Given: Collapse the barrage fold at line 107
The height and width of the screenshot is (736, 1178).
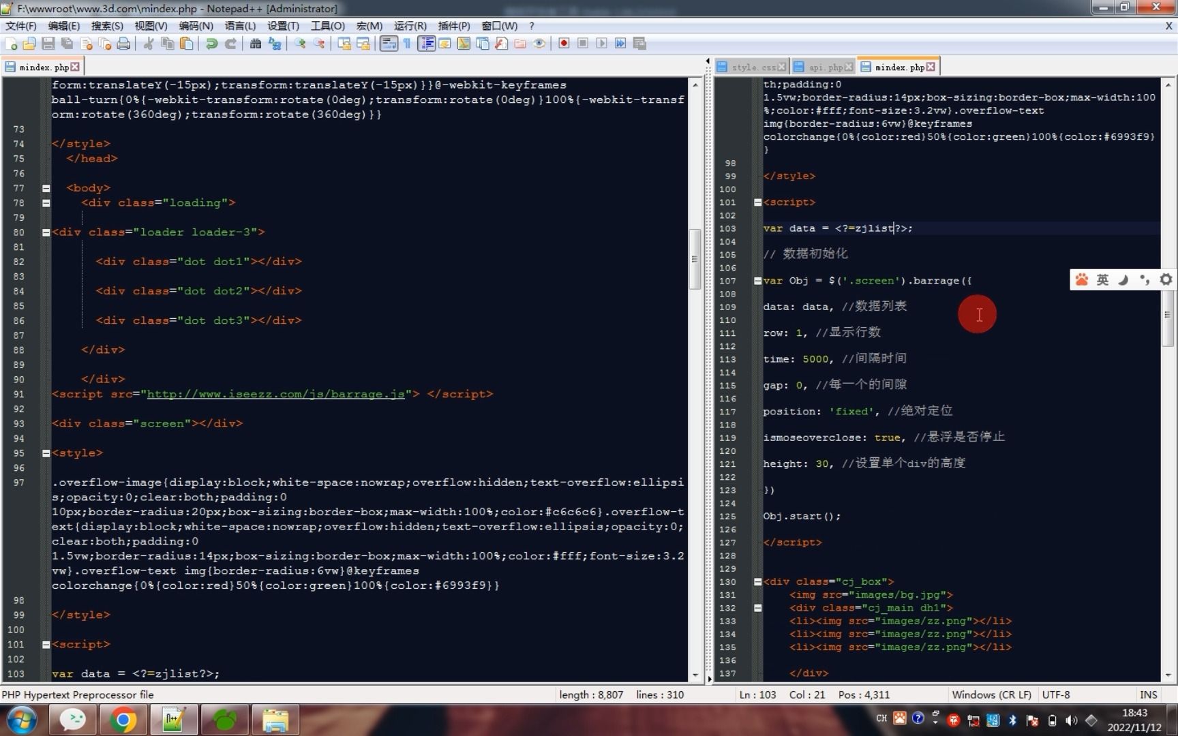Looking at the screenshot, I should (x=757, y=281).
